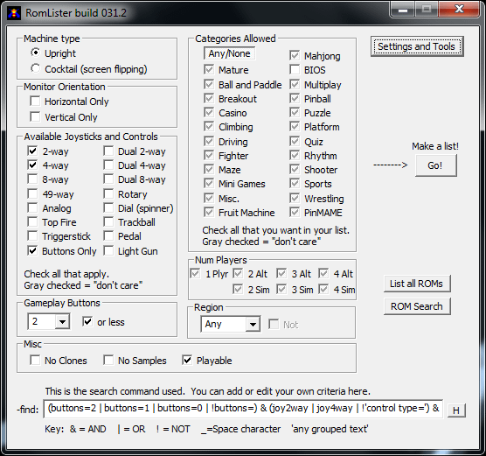Enable Horizontal Only monitor orientation
Screen dimensions: 486x456
pyautogui.click(x=35, y=101)
